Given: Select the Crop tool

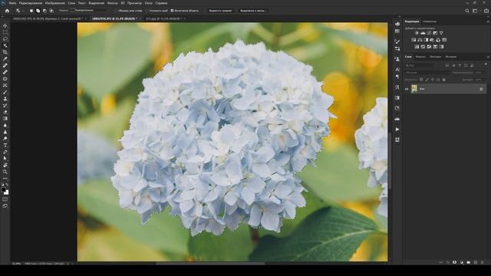Looking at the screenshot, I should click(x=5, y=52).
